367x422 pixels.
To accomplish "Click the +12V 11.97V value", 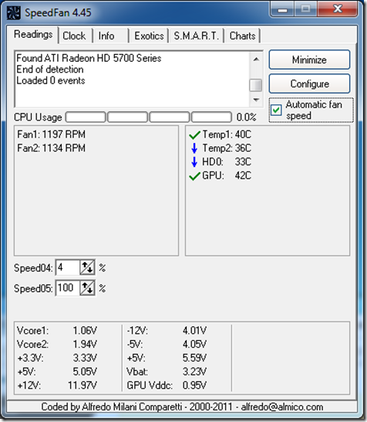I will click(82, 386).
